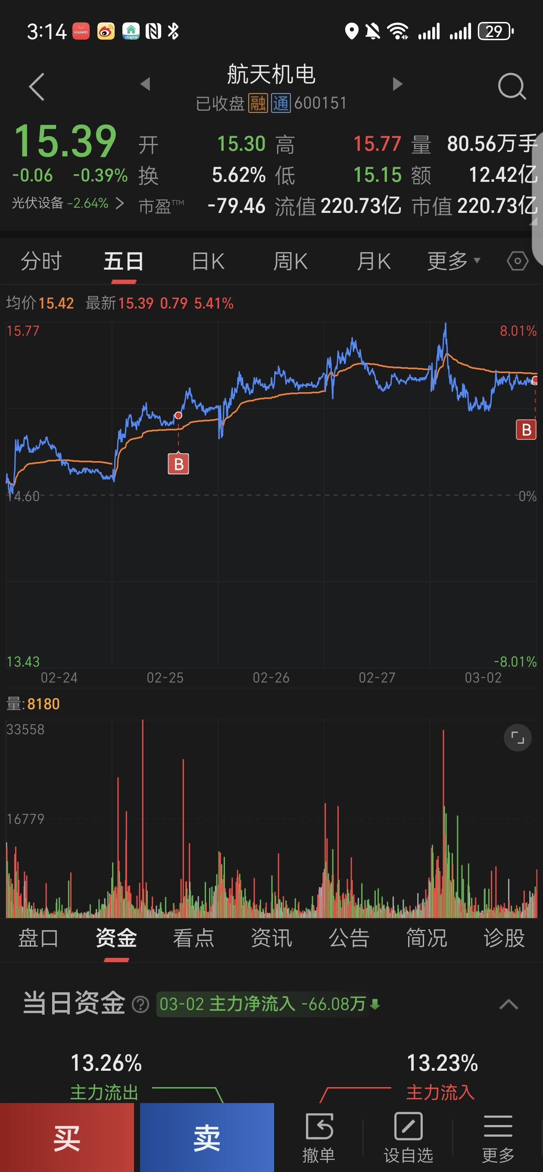Go to next stock with right triangle
Screen dimensions: 543x1172
[397, 84]
